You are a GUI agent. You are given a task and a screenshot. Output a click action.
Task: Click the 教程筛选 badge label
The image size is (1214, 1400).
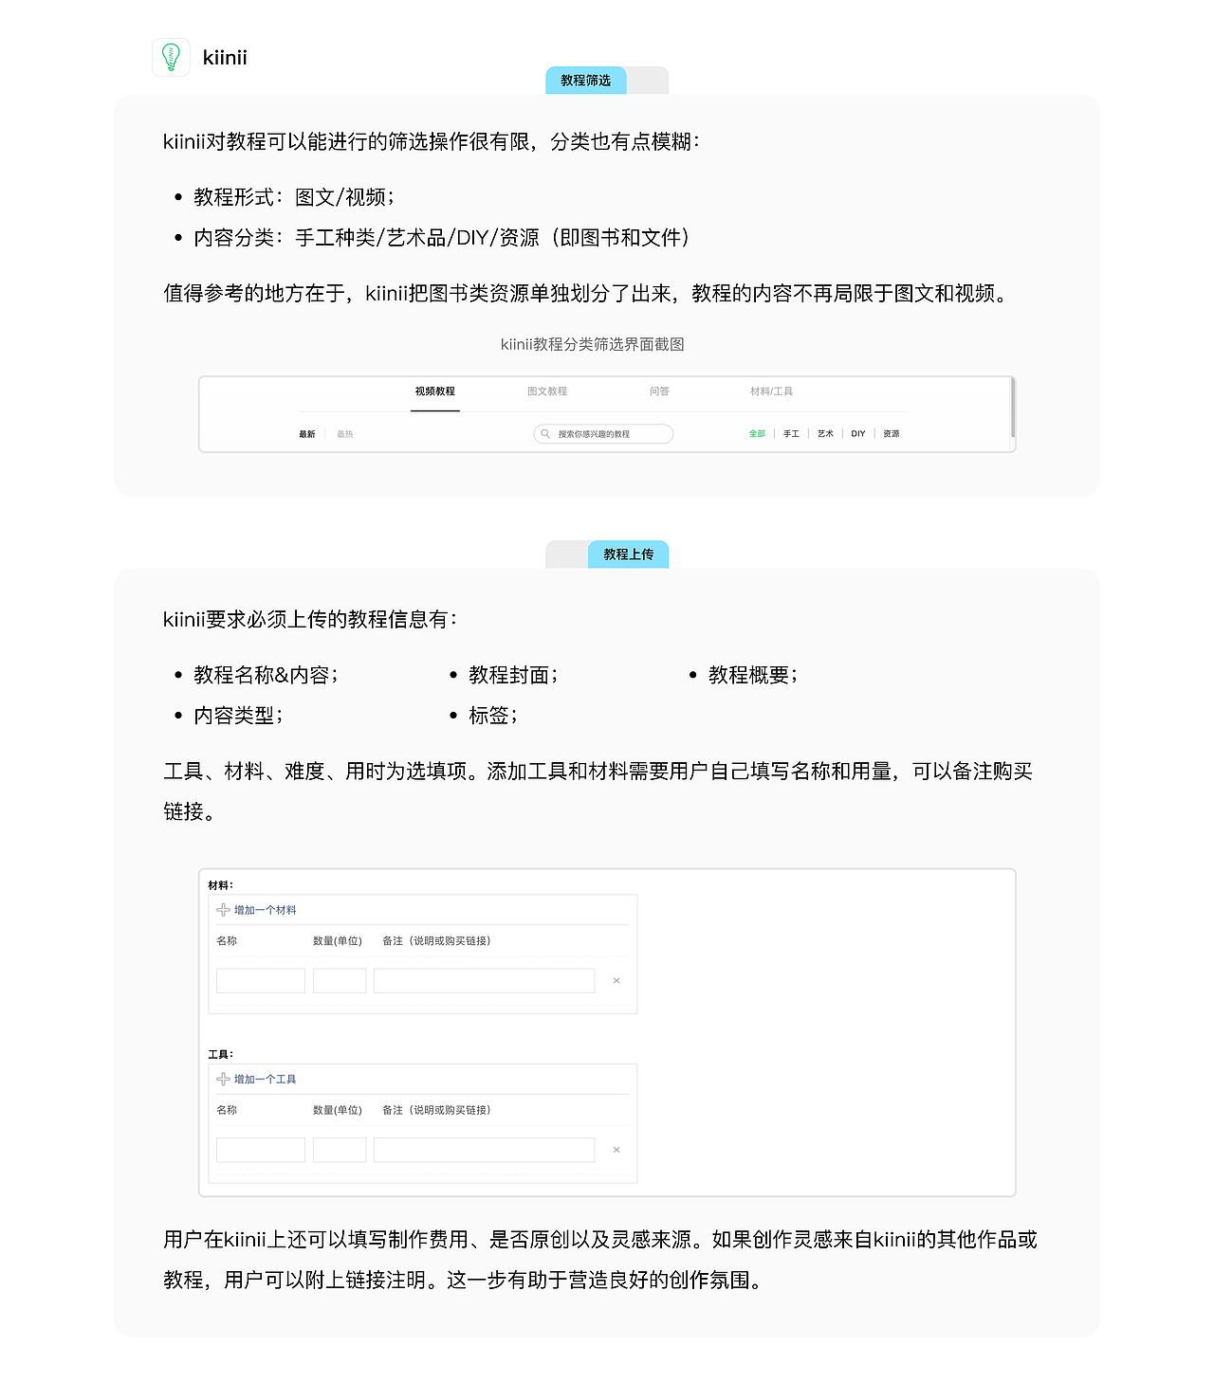click(x=585, y=82)
